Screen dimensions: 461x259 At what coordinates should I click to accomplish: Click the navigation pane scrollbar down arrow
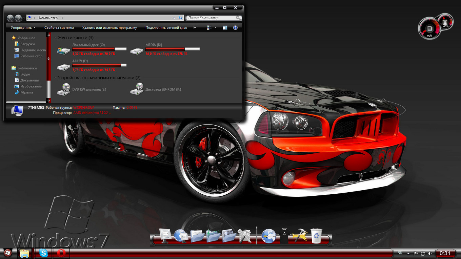tap(49, 101)
